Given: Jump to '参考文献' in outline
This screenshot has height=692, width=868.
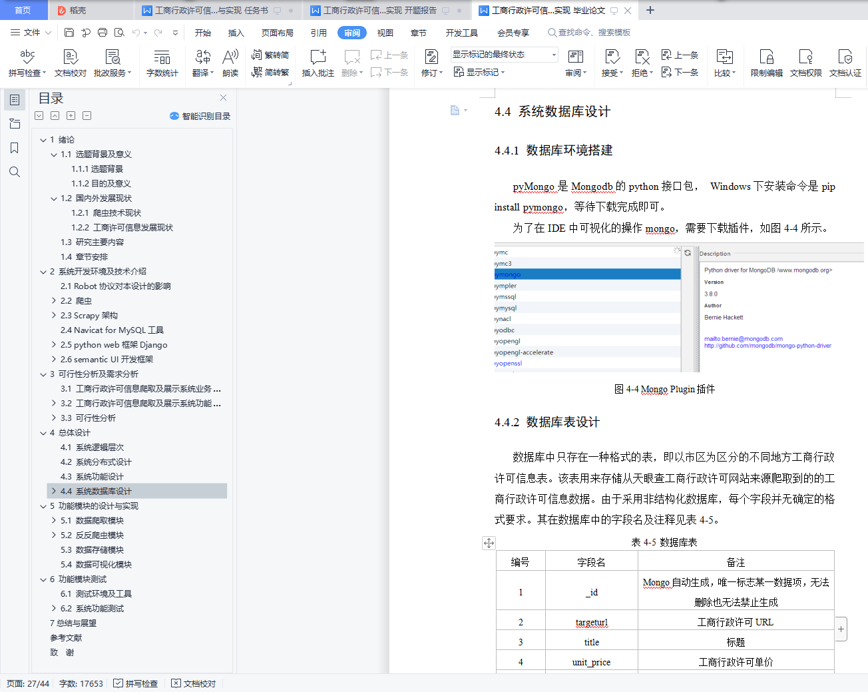Looking at the screenshot, I should click(66, 638).
